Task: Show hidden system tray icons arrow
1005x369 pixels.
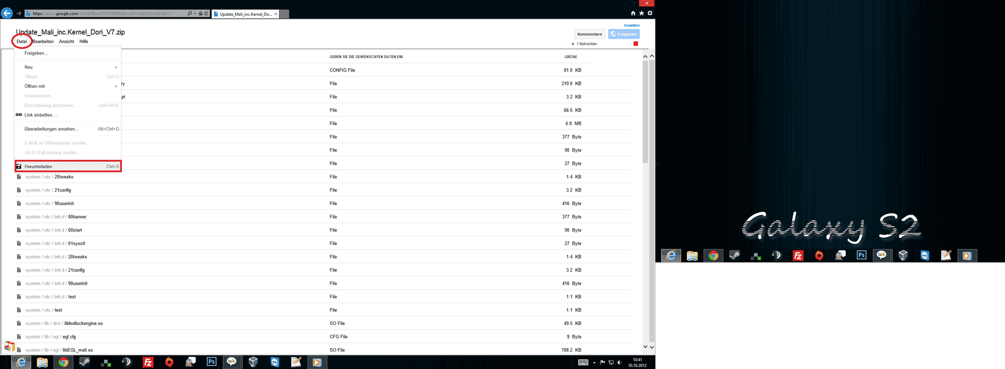Action: coord(594,362)
